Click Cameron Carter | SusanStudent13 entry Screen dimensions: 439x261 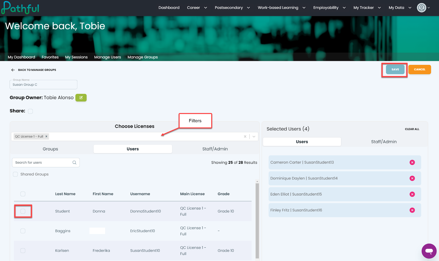click(x=345, y=162)
